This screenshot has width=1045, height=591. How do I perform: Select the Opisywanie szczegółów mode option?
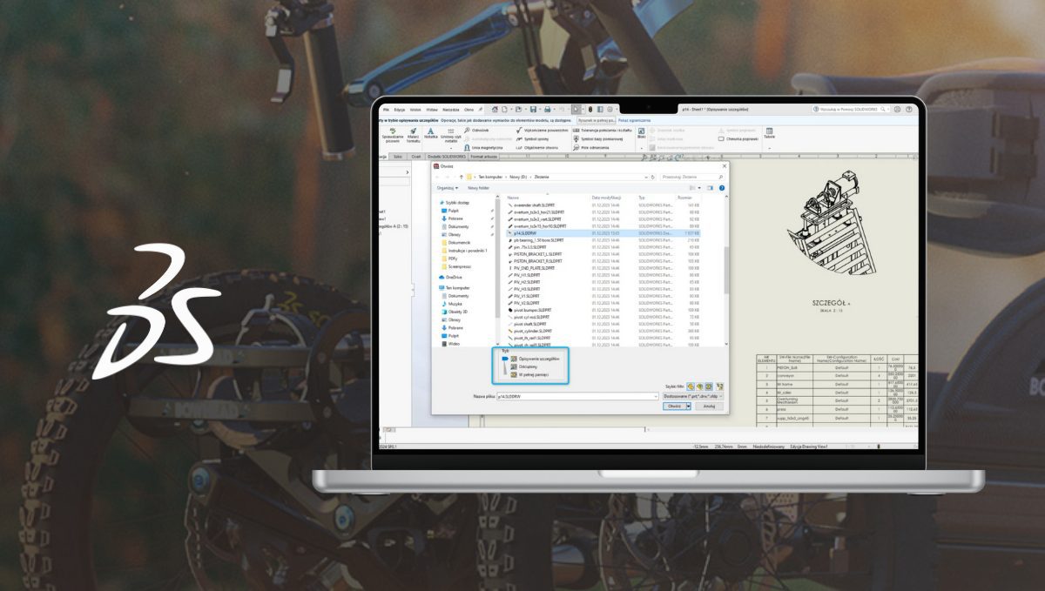click(x=534, y=359)
